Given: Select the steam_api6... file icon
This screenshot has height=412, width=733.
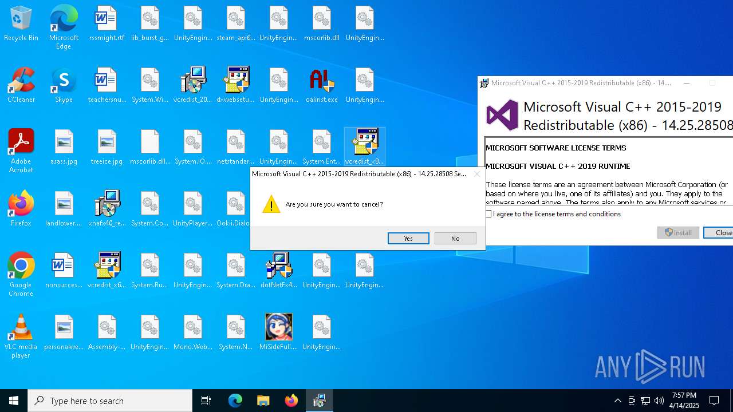Looking at the screenshot, I should click(x=235, y=24).
